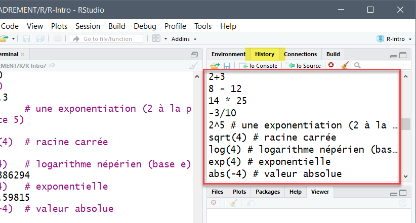Viewport: 416px width, 223px height.
Task: Clear all history with broom icon
Action: [x=345, y=65]
